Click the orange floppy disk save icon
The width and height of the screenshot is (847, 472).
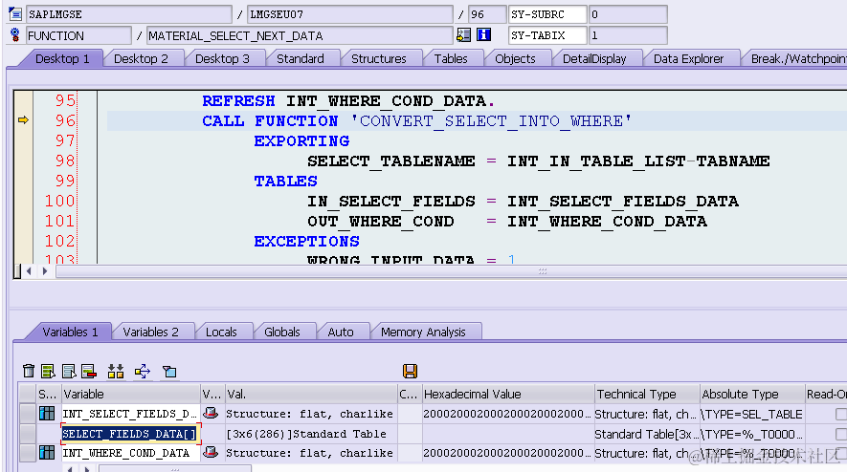pyautogui.click(x=410, y=371)
